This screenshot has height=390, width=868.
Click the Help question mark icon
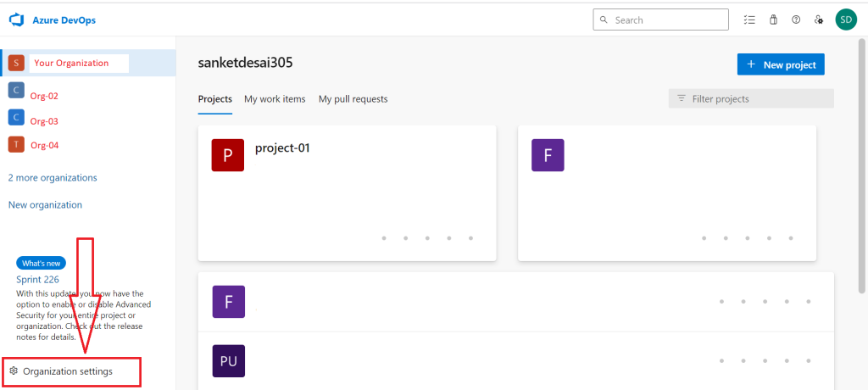tap(796, 19)
